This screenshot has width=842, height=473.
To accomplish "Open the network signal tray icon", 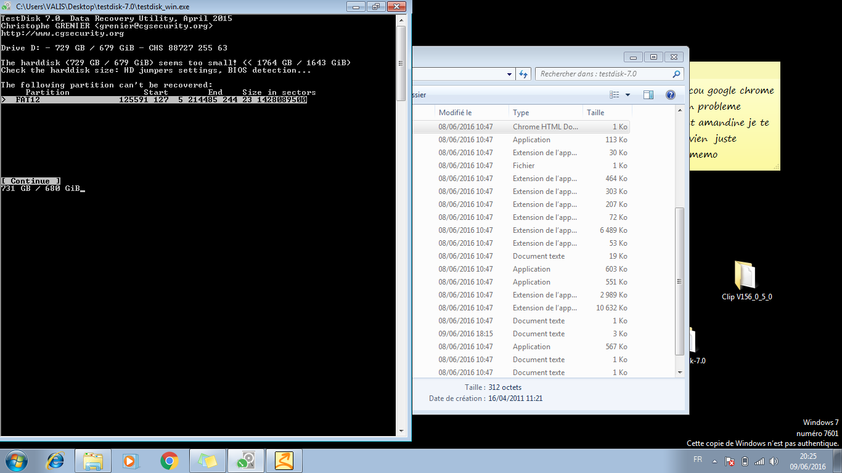I will (x=759, y=461).
